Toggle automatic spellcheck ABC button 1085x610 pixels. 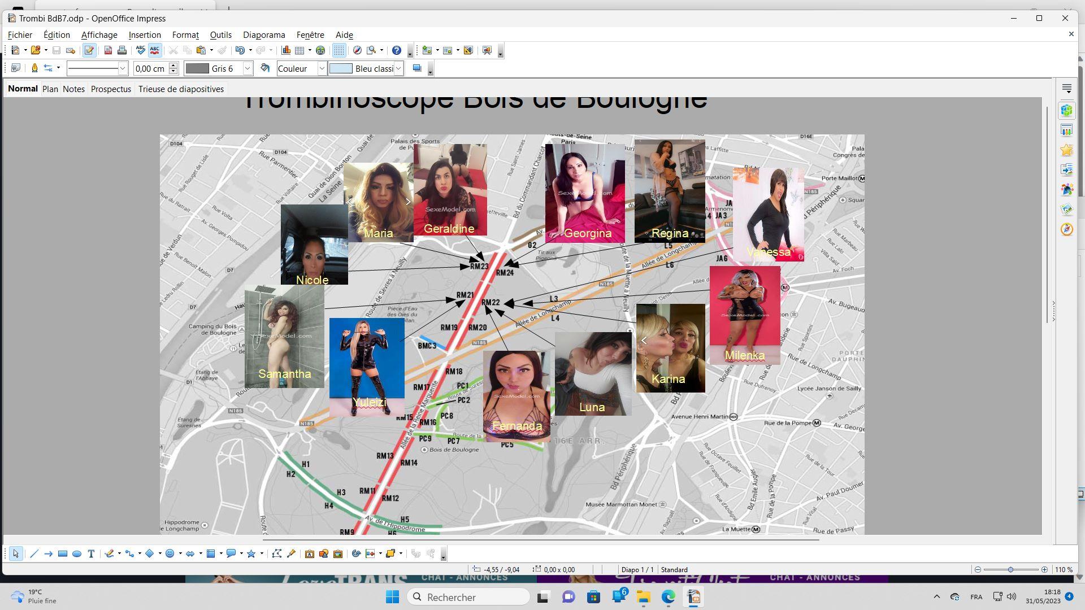click(x=154, y=50)
